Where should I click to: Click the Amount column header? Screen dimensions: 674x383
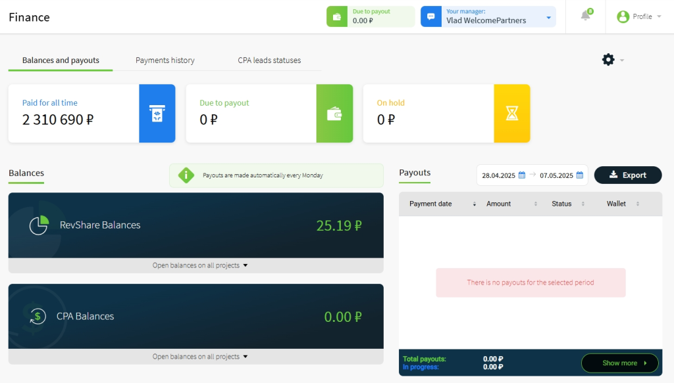499,204
